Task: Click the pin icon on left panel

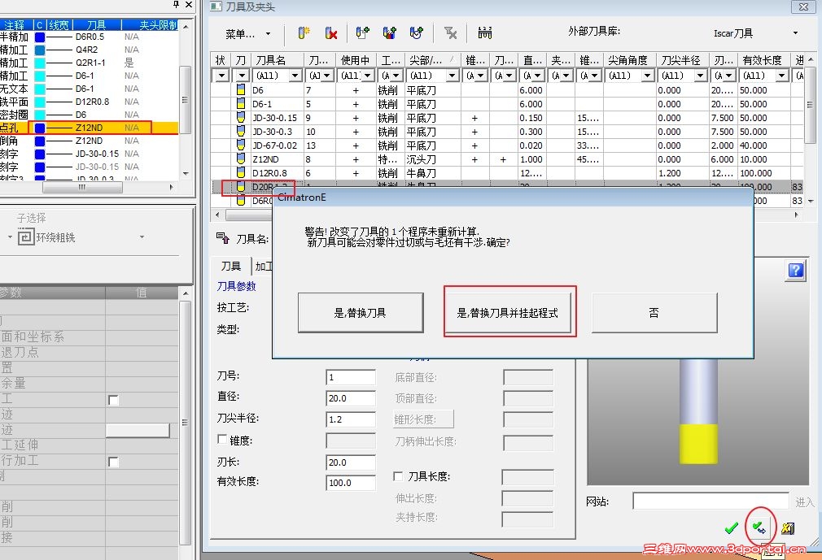Action: [176, 5]
